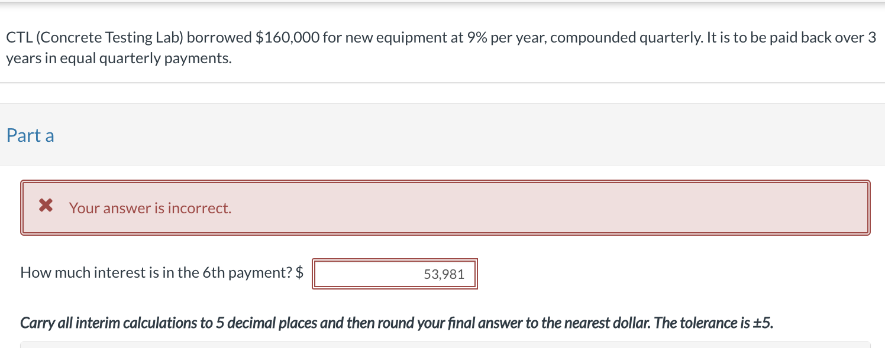885x348 pixels.
Task: Select the blue Part a heading
Action: (30, 135)
